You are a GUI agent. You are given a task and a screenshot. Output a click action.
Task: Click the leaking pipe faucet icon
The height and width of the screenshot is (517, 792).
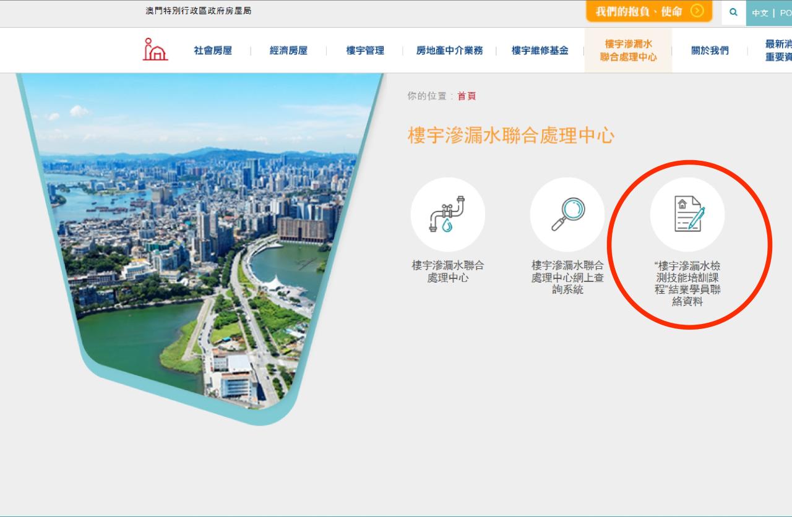(x=447, y=215)
